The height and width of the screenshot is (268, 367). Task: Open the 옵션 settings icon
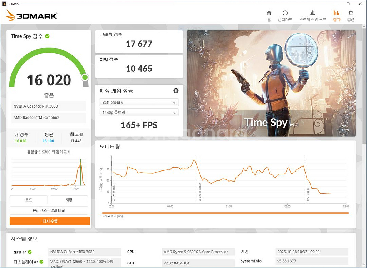click(x=351, y=16)
